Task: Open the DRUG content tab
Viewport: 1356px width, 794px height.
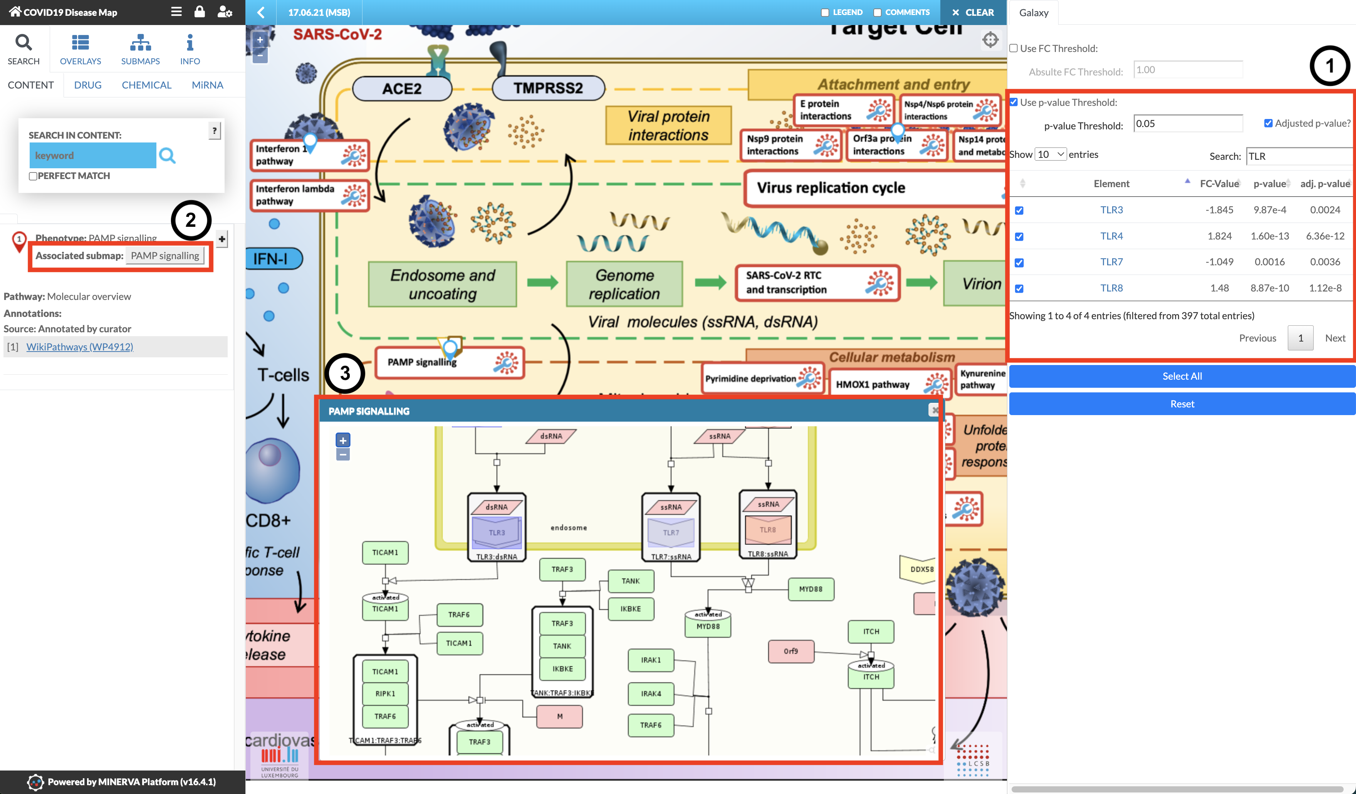Action: tap(87, 85)
